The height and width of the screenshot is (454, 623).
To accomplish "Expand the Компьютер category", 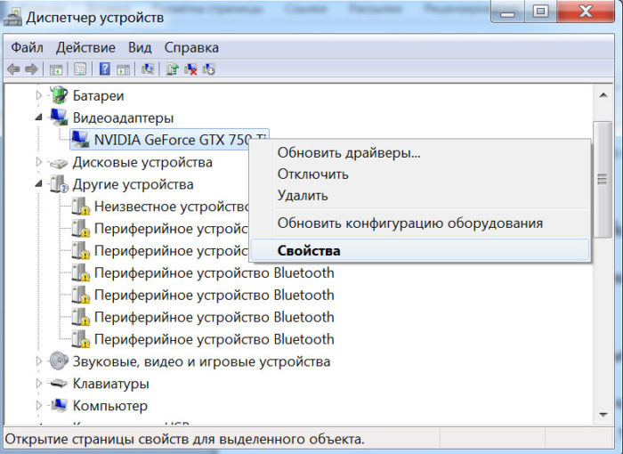I will (38, 406).
